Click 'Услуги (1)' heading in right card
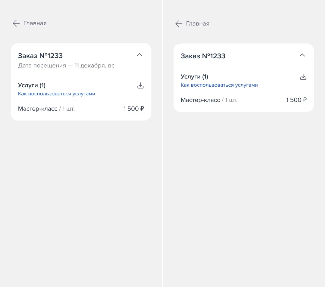 tap(194, 77)
